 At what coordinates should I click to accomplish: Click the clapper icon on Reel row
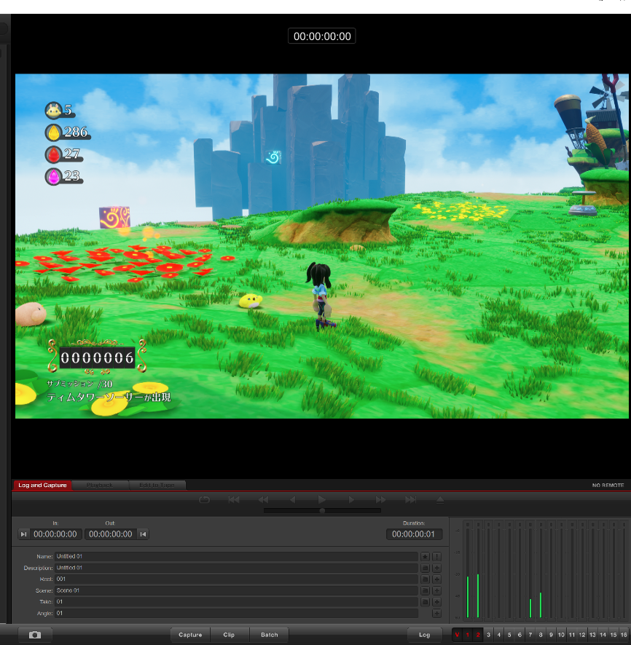pyautogui.click(x=426, y=579)
